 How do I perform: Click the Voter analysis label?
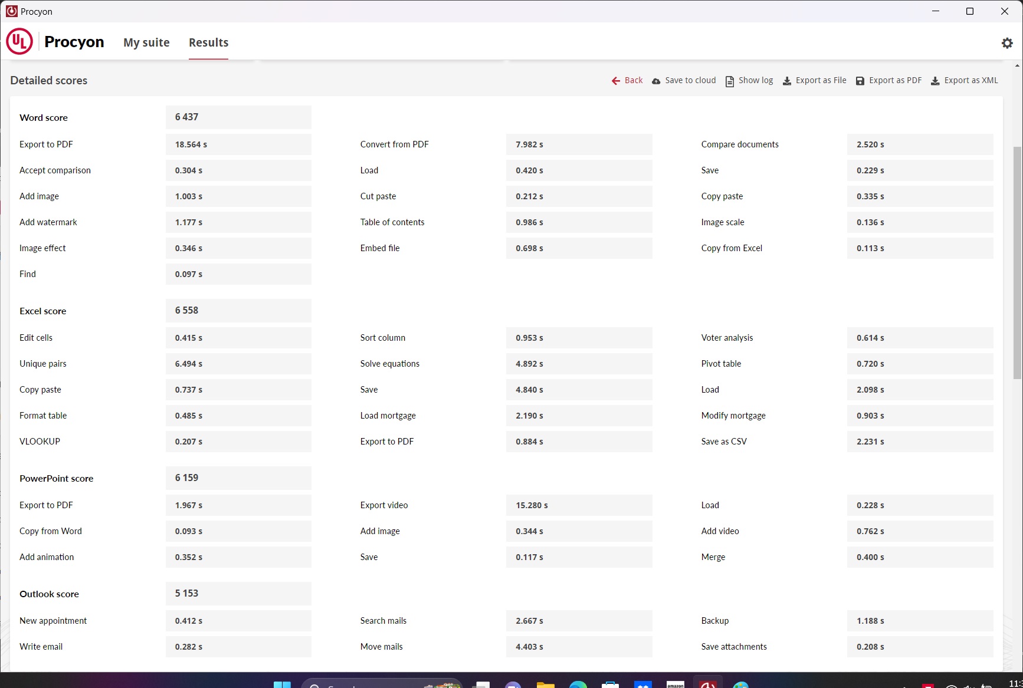tap(727, 338)
